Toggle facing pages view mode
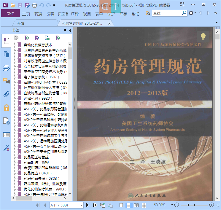This screenshot has width=221, height=210. (136, 205)
